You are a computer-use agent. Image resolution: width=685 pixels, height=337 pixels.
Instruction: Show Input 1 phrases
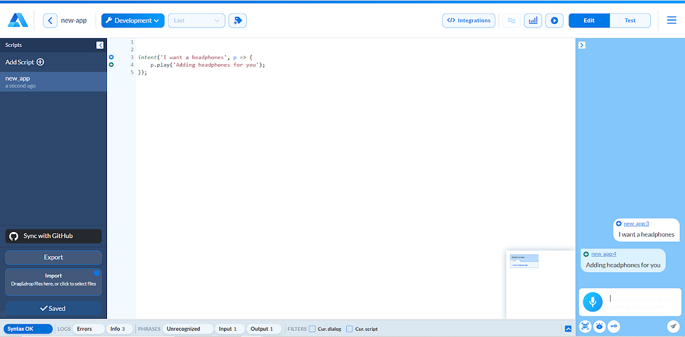pyautogui.click(x=230, y=329)
